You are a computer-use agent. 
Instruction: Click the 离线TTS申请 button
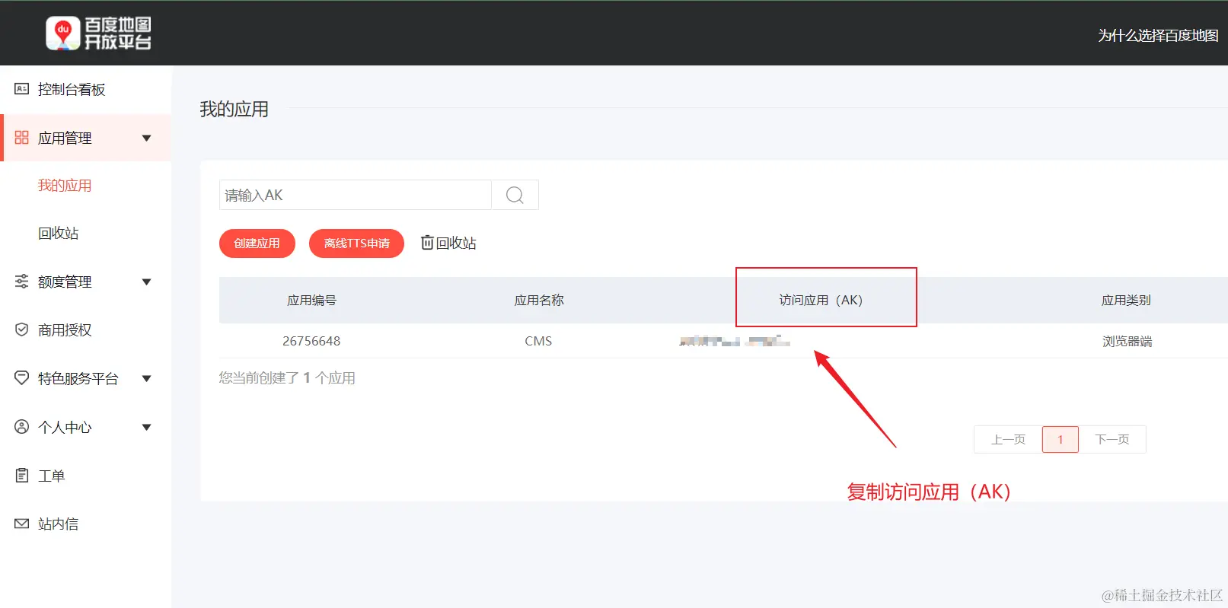tap(356, 244)
